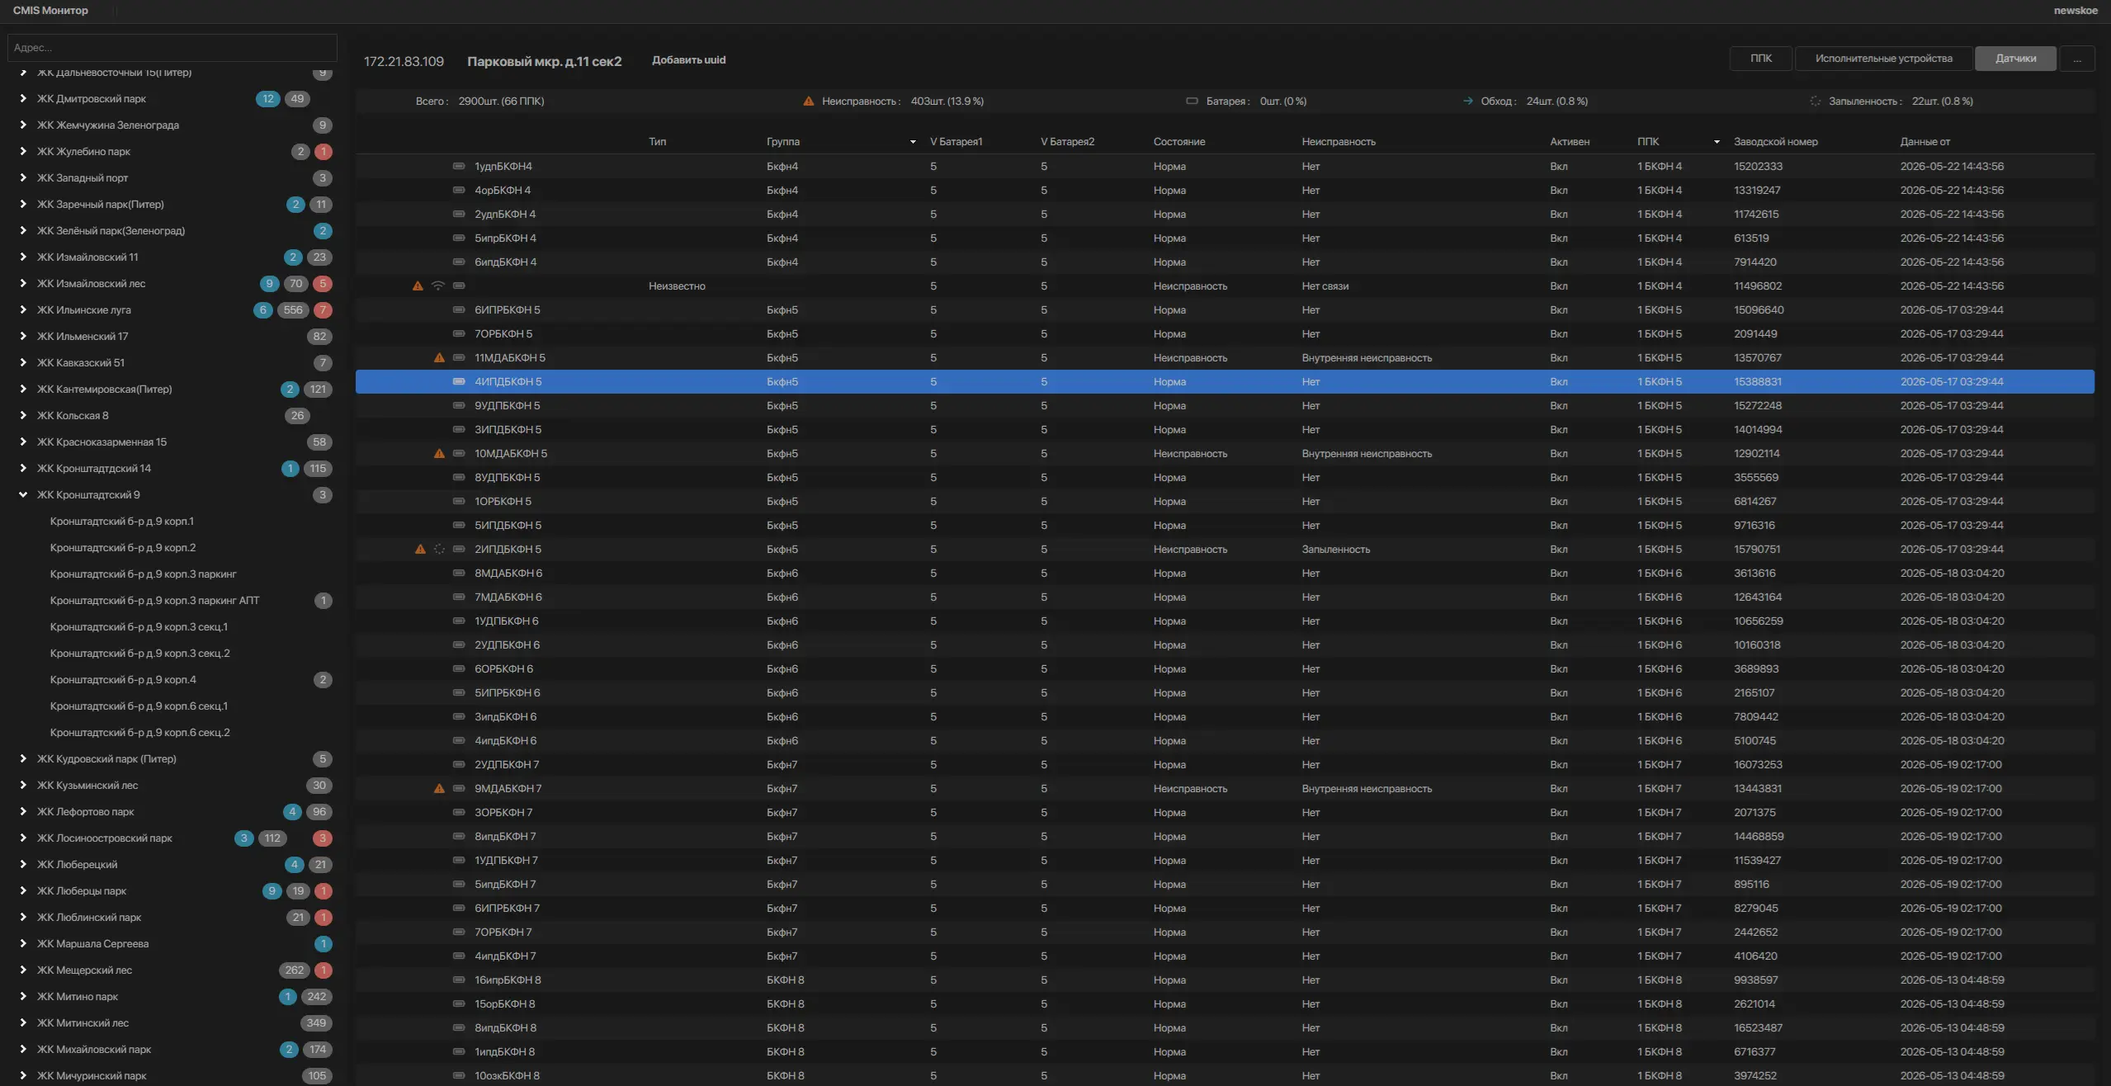The width and height of the screenshot is (2111, 1086).
Task: Expand ЖК Ильинские луга tree node
Action: click(x=23, y=310)
